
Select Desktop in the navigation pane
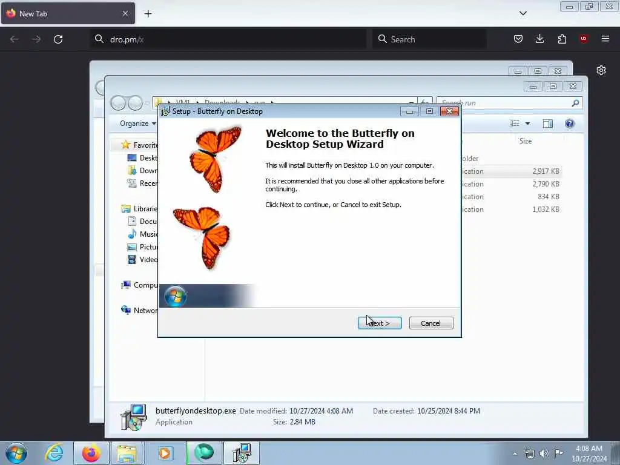point(142,158)
